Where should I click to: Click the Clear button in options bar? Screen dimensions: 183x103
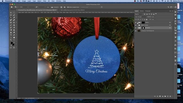tap(48, 7)
